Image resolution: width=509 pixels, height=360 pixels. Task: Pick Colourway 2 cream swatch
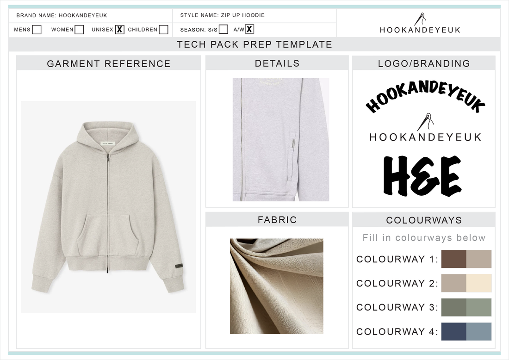pyautogui.click(x=479, y=283)
